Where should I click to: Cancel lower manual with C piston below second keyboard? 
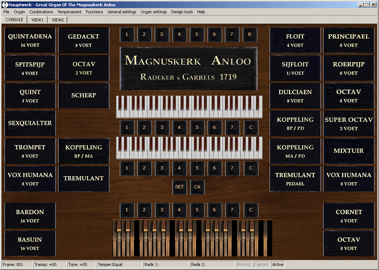click(251, 168)
